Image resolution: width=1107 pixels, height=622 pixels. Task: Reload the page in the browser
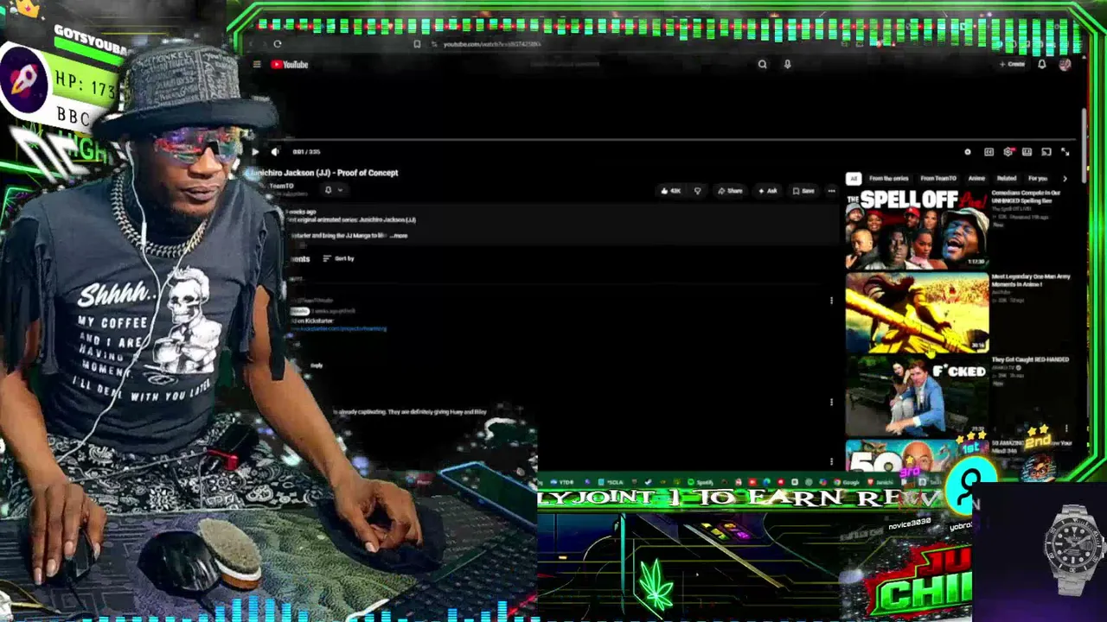click(278, 44)
